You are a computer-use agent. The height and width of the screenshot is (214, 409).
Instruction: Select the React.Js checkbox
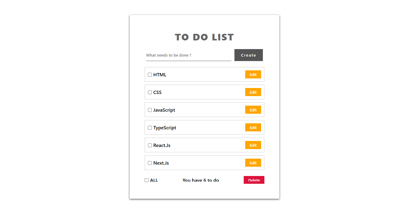150,145
